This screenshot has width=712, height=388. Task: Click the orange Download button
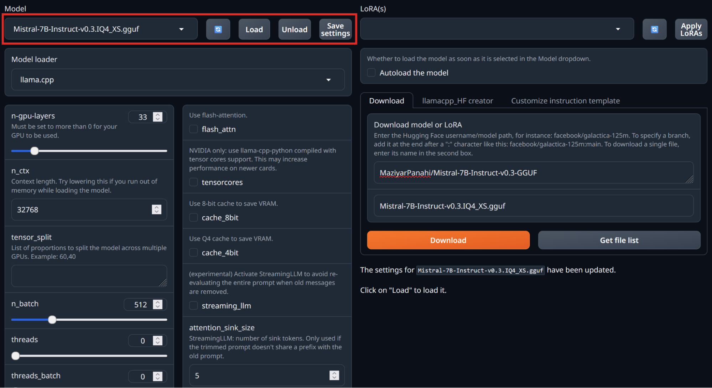(448, 240)
